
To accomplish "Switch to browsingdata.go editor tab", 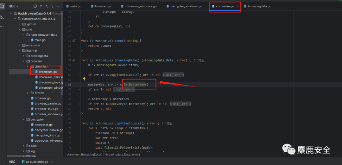I will click(x=257, y=6).
